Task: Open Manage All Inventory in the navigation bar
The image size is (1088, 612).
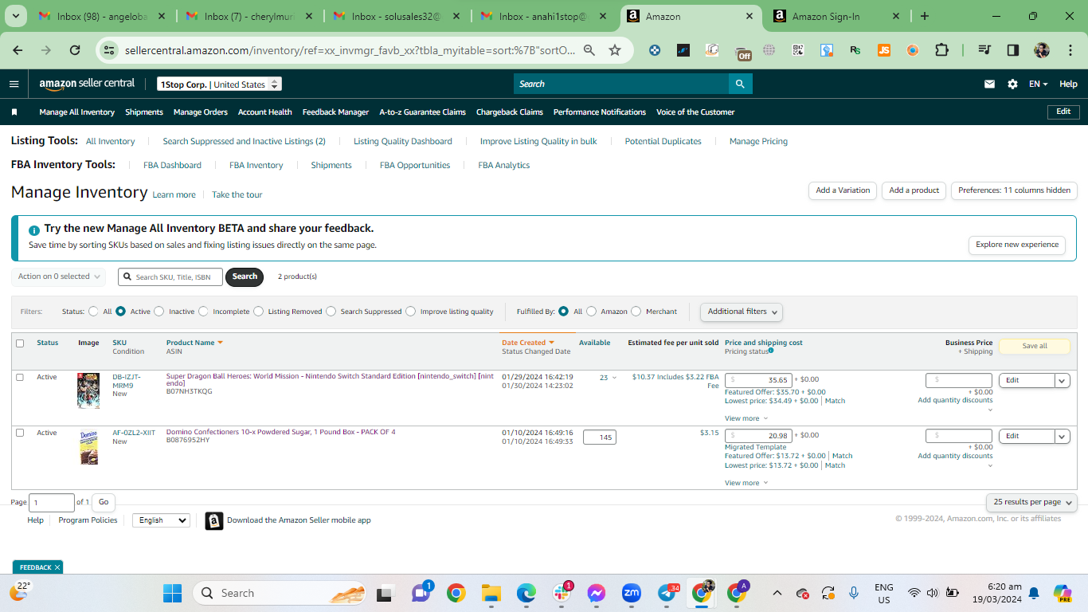Action: pos(77,112)
